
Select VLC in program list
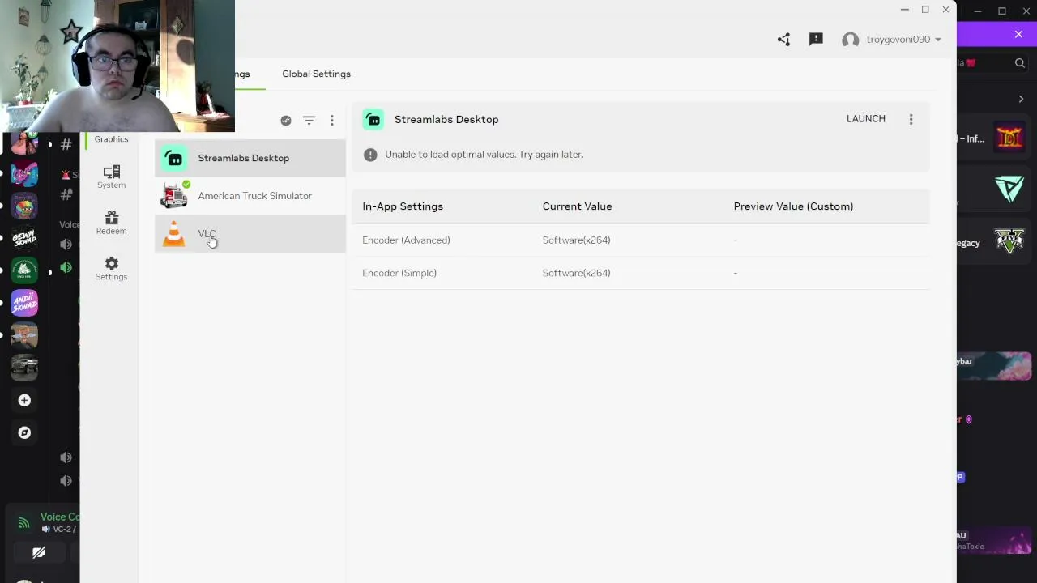[250, 234]
